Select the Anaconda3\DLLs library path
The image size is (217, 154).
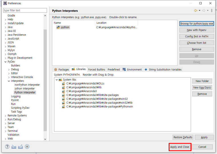pos(85,83)
